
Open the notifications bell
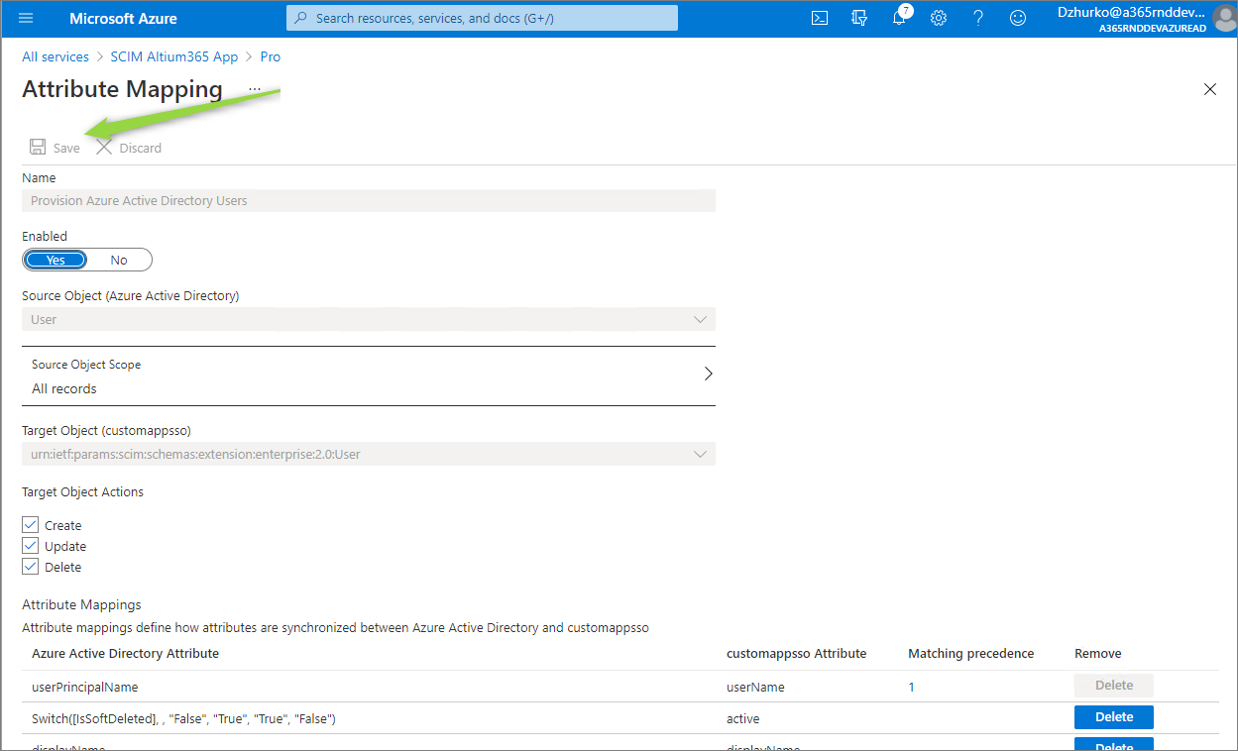[x=899, y=19]
